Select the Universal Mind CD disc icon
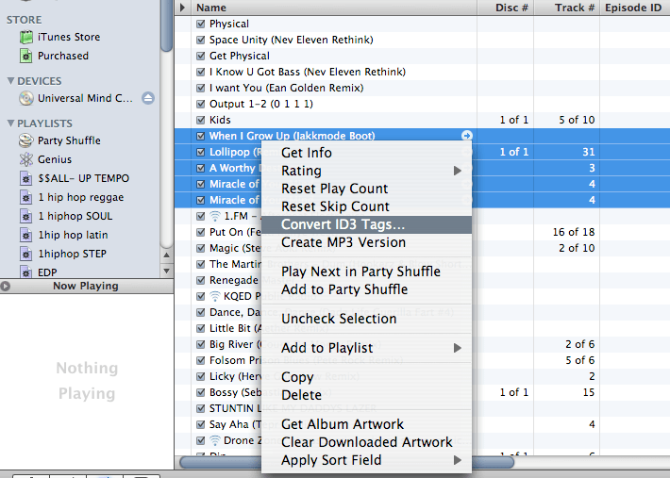This screenshot has height=478, width=670. (26, 98)
